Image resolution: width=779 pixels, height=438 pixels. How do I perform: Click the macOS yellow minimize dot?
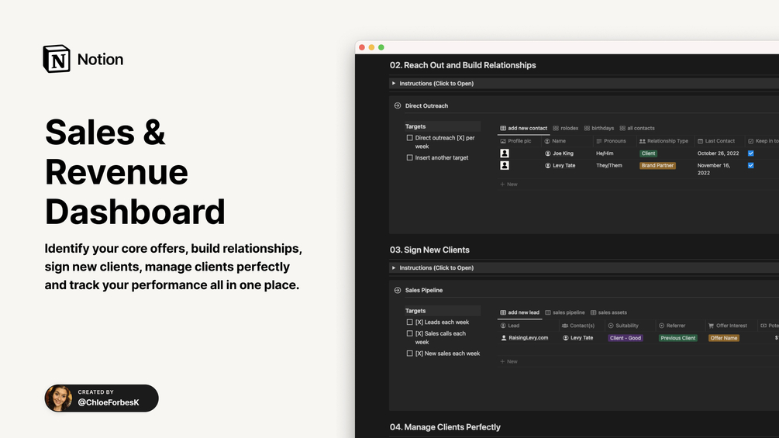371,47
